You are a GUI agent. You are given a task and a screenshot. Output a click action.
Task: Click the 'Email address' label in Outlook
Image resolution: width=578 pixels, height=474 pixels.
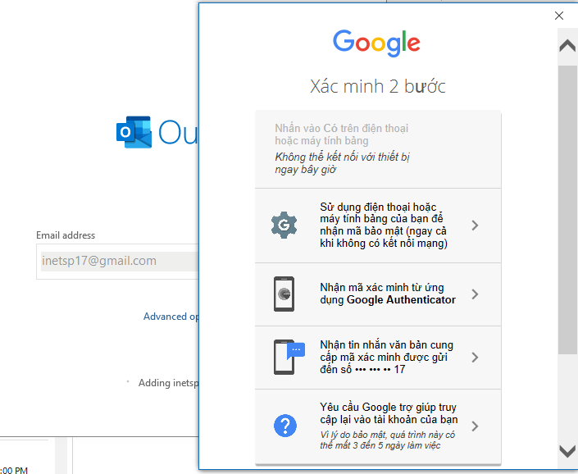click(x=66, y=235)
